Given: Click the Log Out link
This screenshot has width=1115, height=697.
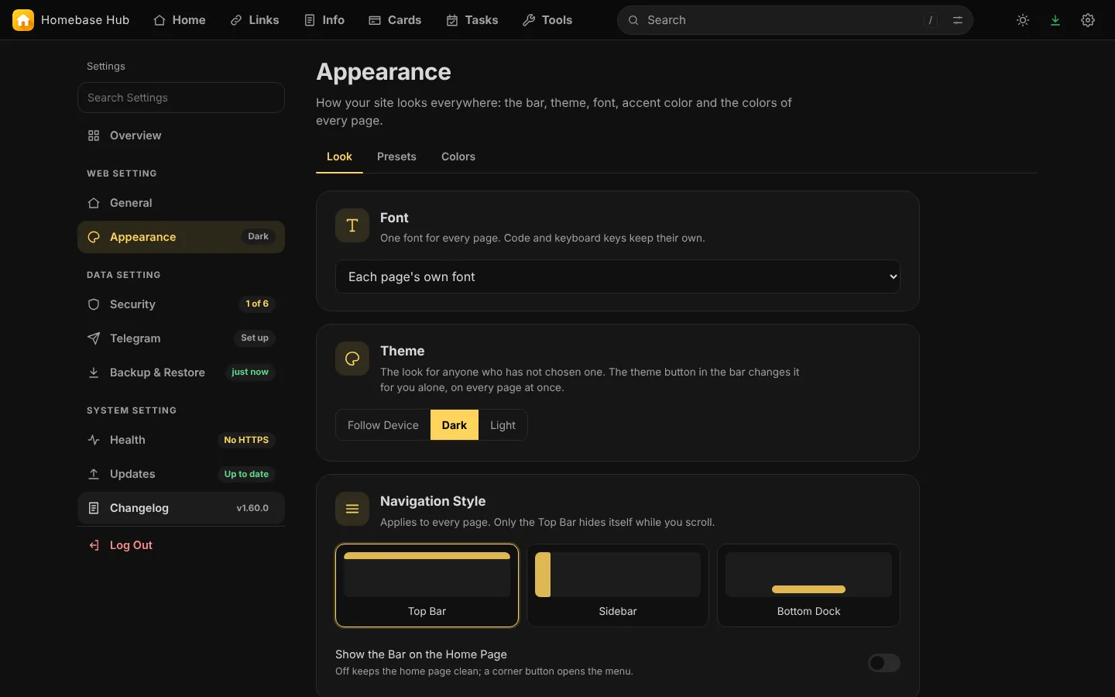Looking at the screenshot, I should 181,545.
